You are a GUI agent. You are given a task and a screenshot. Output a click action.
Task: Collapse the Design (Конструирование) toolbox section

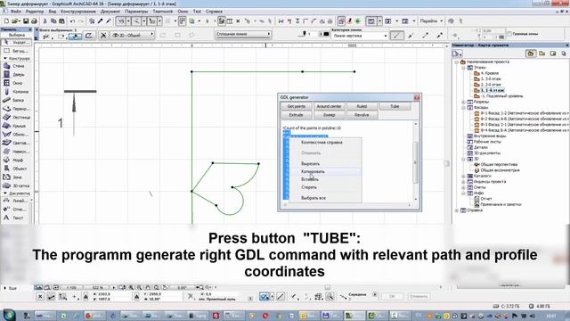coord(5,58)
